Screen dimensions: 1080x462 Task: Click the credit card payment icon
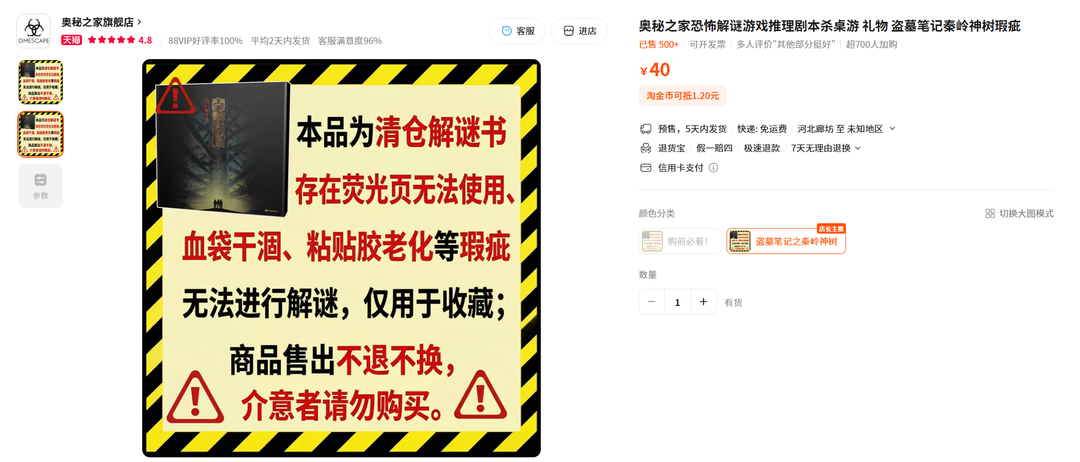646,167
